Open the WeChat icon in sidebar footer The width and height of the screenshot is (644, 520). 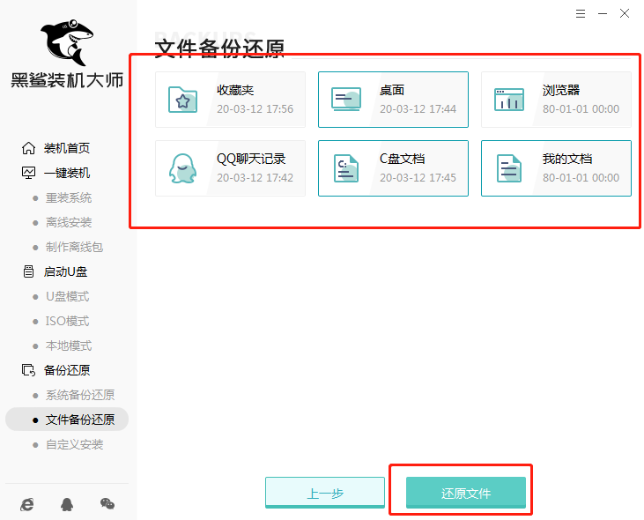[107, 503]
